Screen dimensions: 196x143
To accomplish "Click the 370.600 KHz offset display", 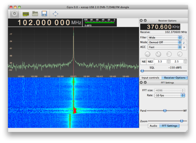I will (160, 27).
